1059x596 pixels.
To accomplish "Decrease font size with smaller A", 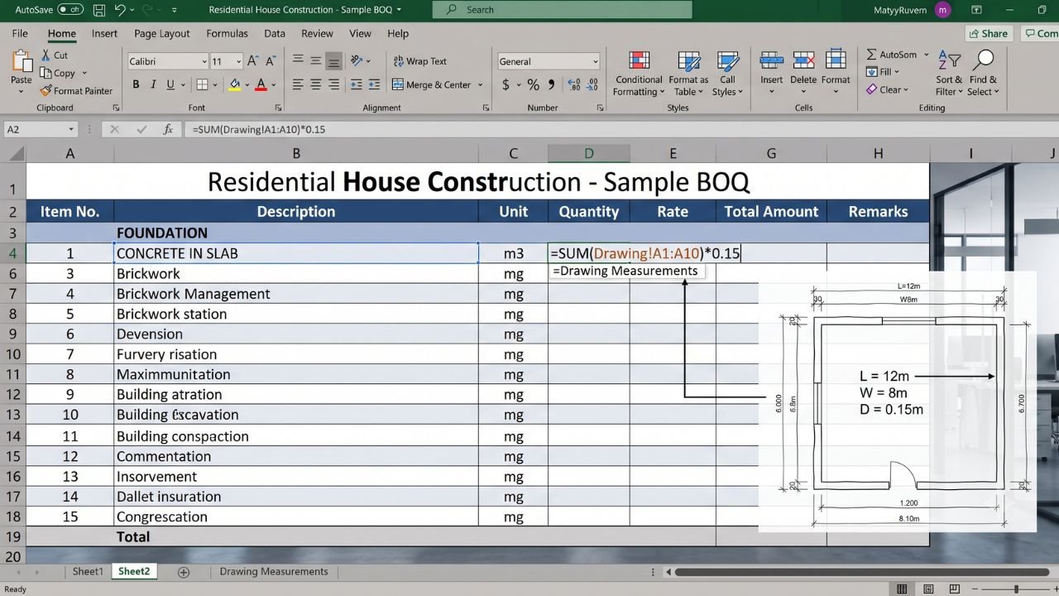I will click(272, 61).
